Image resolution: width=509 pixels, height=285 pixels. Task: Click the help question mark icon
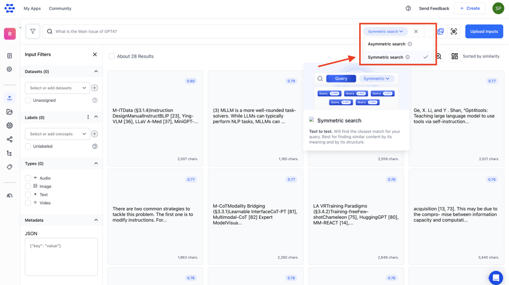pos(408,8)
